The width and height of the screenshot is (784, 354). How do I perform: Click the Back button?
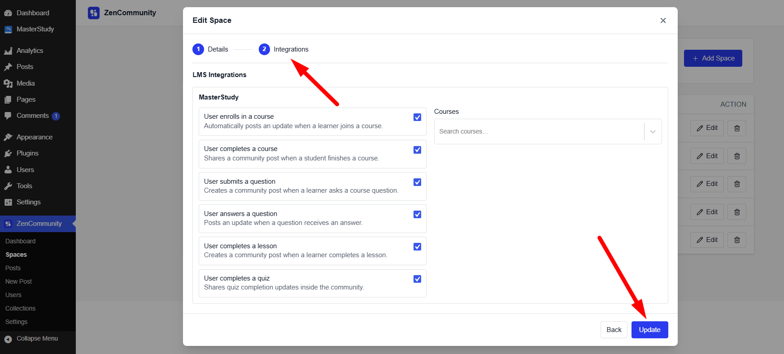(614, 330)
